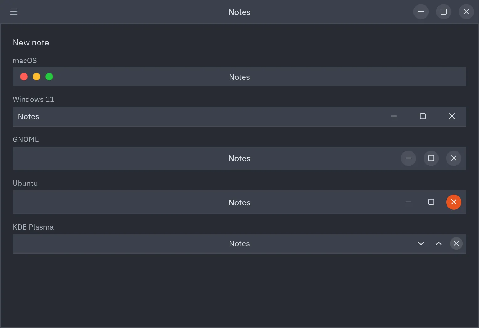479x328 pixels.
Task: Click the Ubuntu maximize square icon
Action: (431, 202)
